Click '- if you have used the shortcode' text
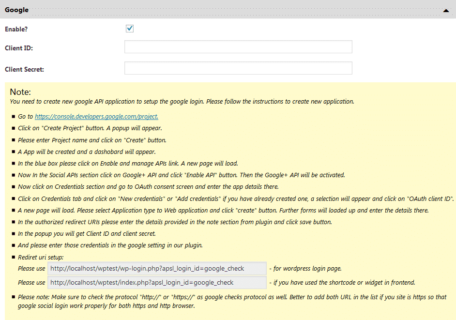The height and width of the screenshot is (320, 456). tap(342, 282)
